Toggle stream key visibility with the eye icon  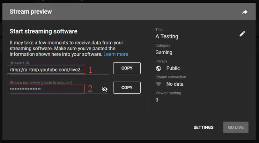(x=104, y=89)
